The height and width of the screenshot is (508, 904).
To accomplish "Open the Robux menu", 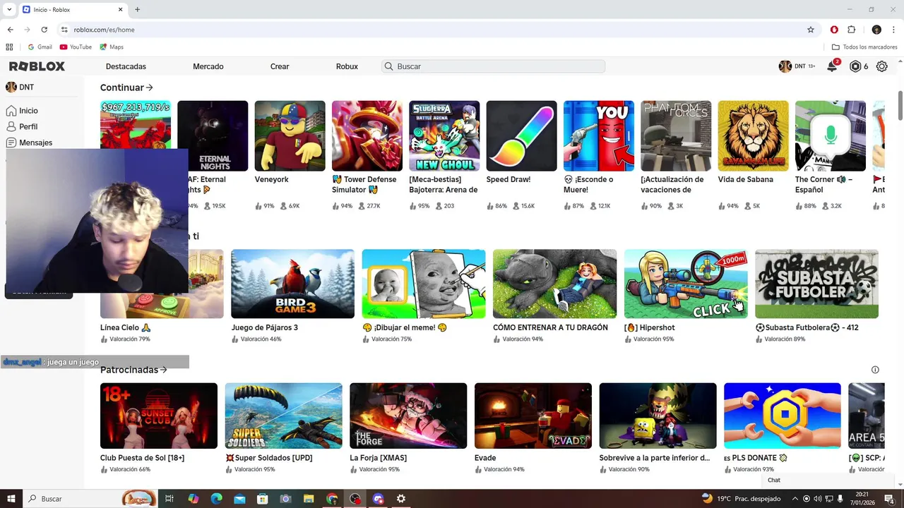I will click(347, 66).
